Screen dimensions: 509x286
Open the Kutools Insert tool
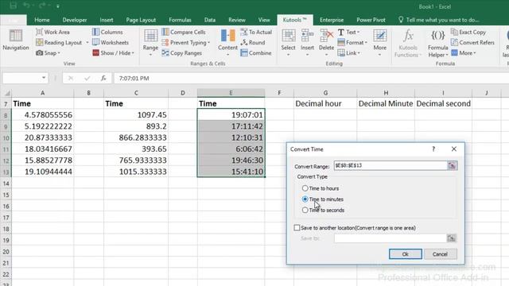coord(307,42)
